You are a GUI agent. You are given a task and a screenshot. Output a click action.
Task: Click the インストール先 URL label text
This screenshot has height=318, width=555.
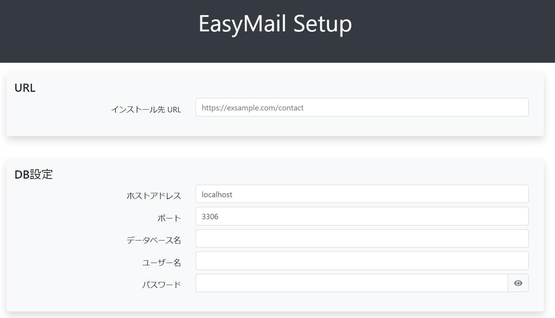click(x=146, y=109)
